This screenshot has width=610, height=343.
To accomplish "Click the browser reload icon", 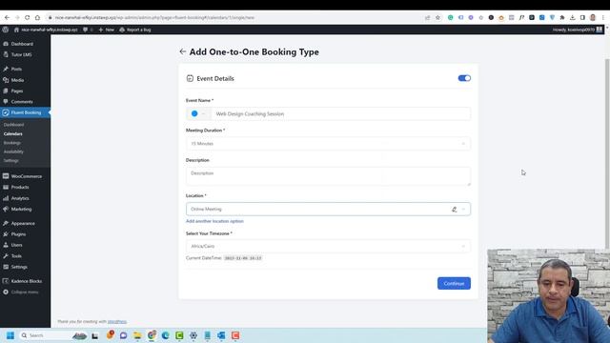I will coord(28,17).
